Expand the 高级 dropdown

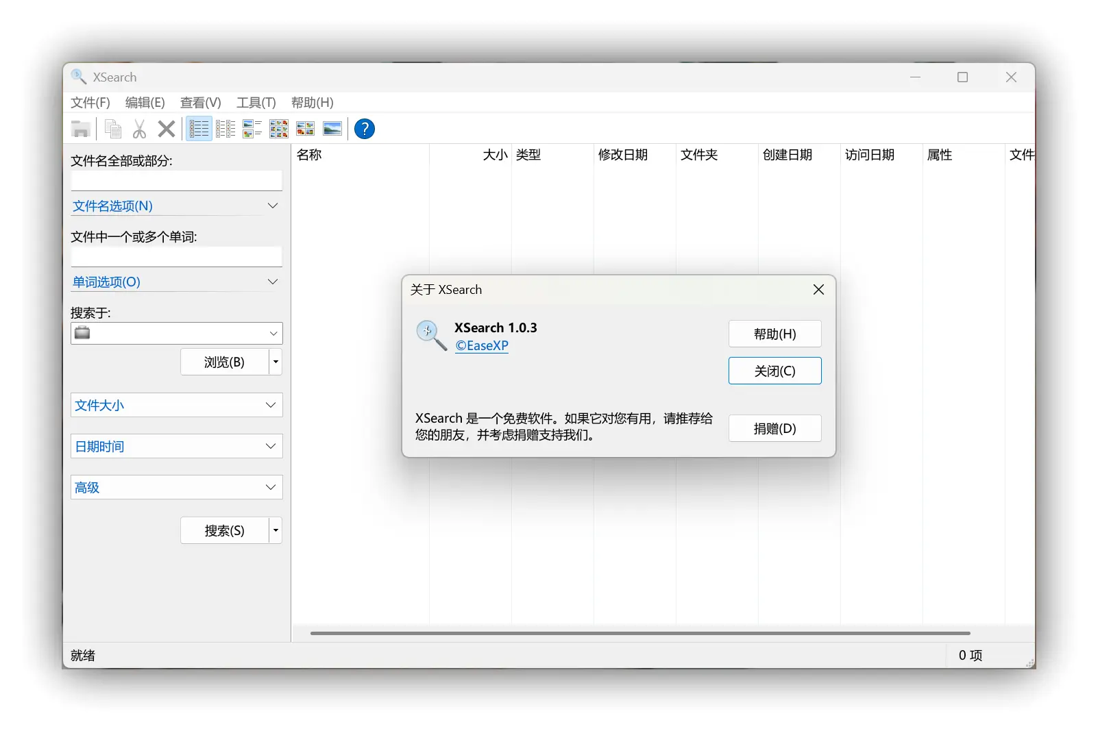pos(176,487)
